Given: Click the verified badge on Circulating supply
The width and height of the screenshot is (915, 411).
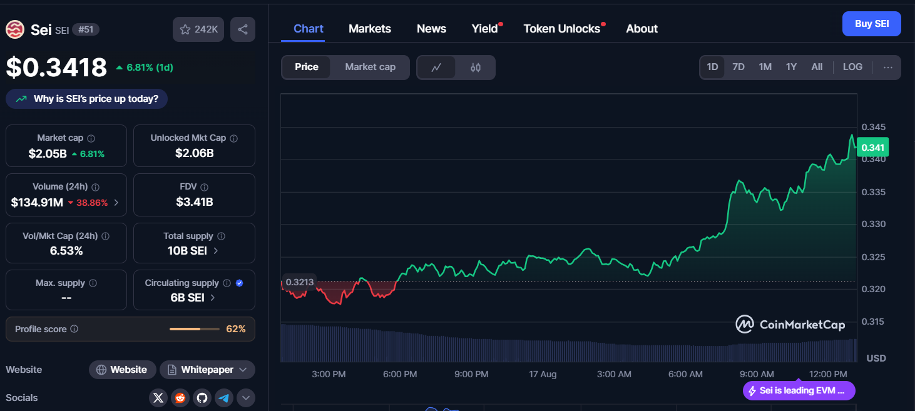Looking at the screenshot, I should [239, 283].
